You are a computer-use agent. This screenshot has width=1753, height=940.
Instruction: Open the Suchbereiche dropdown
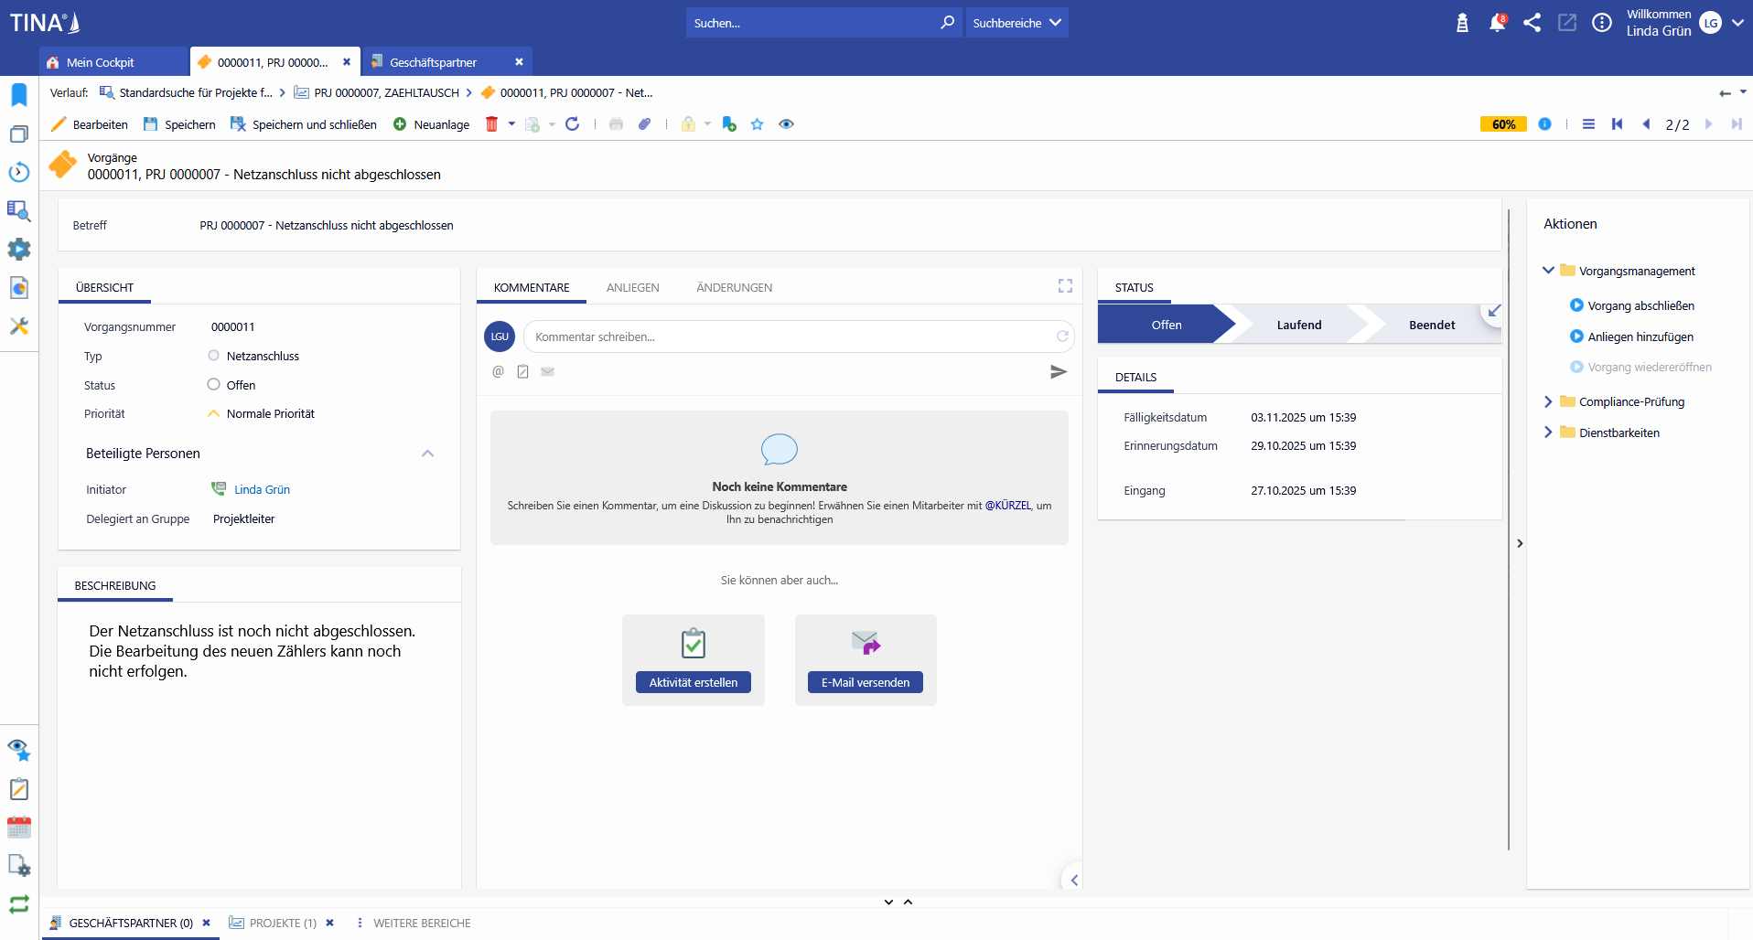[1016, 23]
